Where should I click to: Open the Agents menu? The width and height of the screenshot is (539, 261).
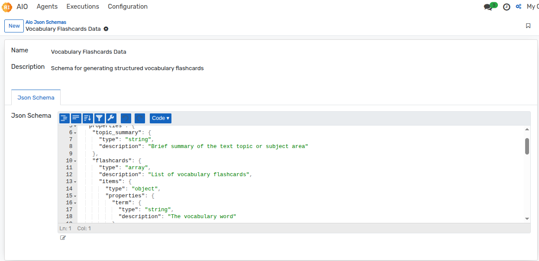(x=47, y=6)
